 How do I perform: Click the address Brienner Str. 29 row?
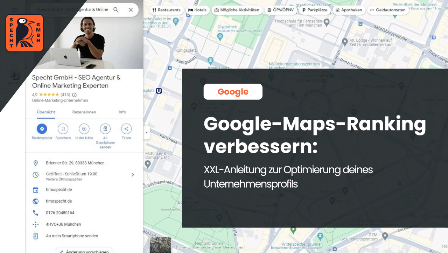(x=84, y=163)
